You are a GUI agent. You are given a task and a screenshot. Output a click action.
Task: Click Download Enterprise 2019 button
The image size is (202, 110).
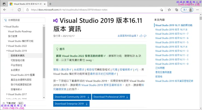[x=71, y=103]
